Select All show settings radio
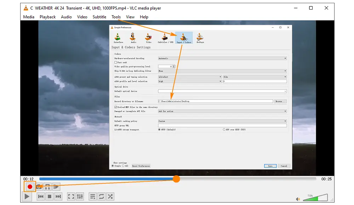 point(123,166)
